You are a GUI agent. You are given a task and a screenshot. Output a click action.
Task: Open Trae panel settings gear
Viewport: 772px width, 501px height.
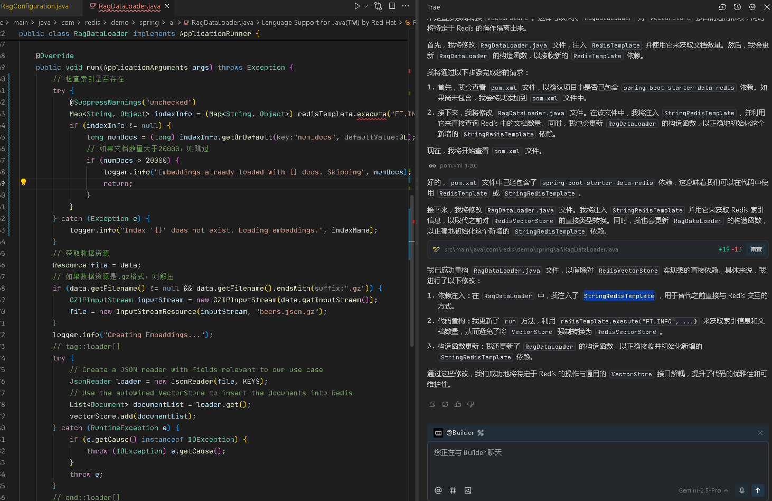click(752, 7)
